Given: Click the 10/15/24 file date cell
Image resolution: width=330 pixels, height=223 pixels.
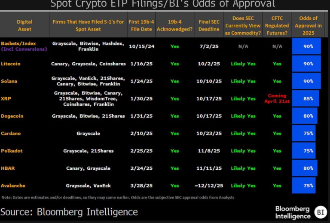Looking at the screenshot, I should (x=142, y=46).
